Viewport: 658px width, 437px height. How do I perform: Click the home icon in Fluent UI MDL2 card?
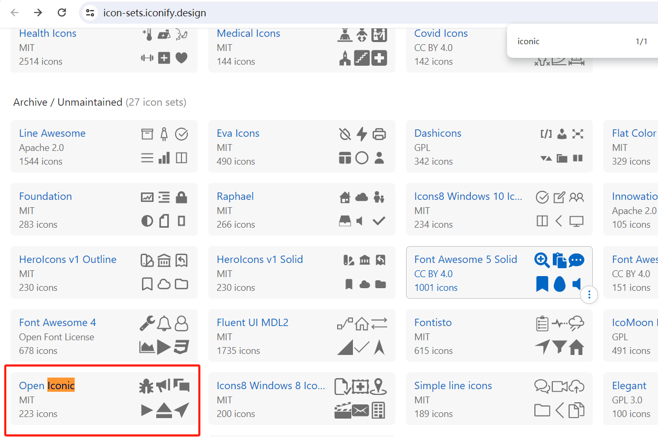tap(361, 323)
